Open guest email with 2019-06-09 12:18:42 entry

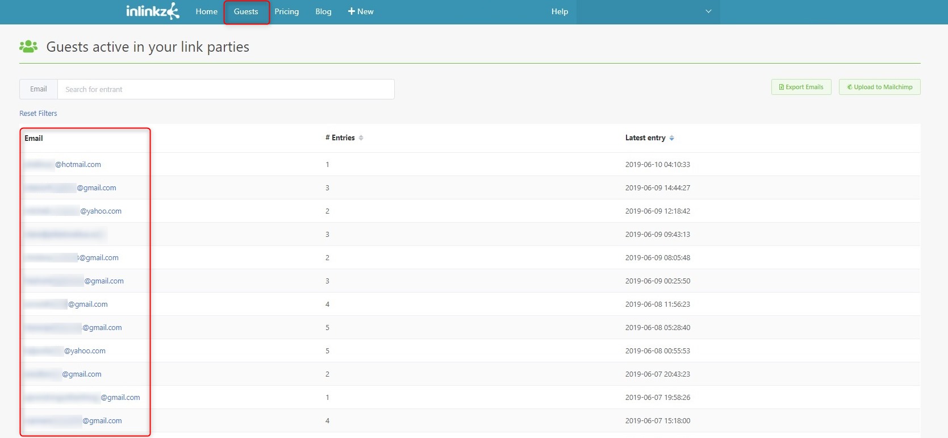click(x=73, y=211)
